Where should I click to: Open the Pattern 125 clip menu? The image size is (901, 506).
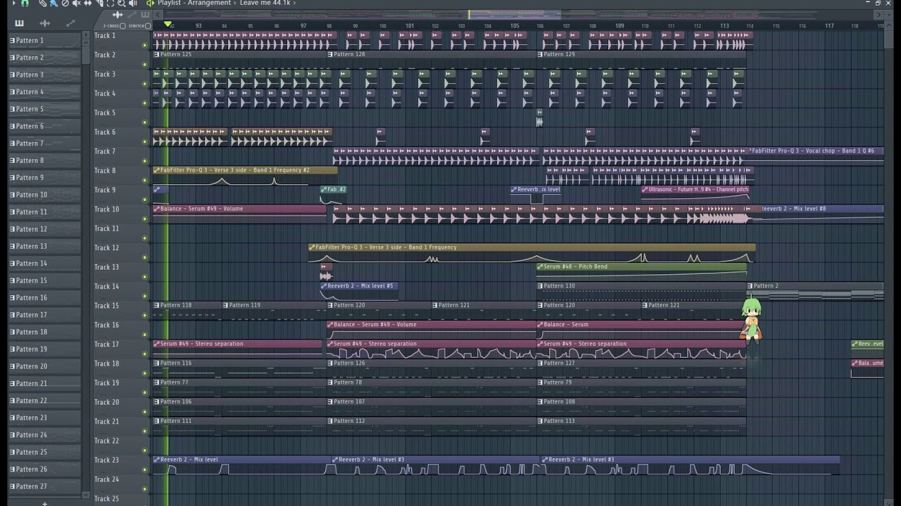(x=157, y=55)
